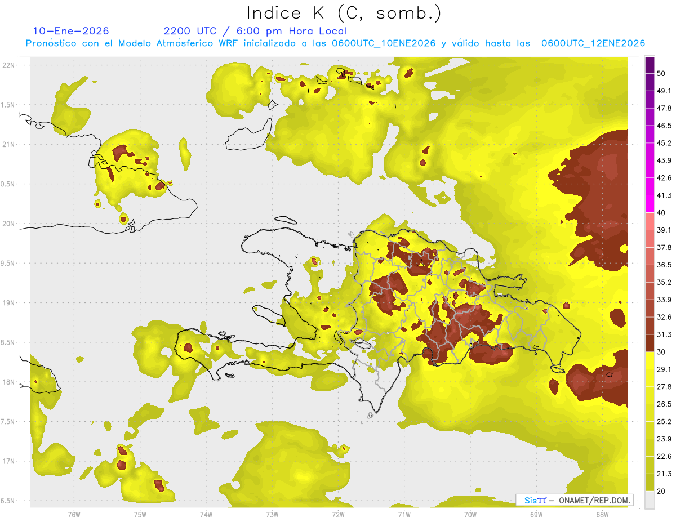Click the '68W' longitude label
676x522 pixels.
click(602, 514)
